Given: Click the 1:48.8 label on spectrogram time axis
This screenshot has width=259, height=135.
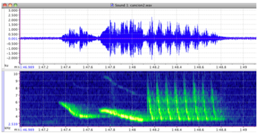Looking at the screenshot, I should [x=221, y=130].
